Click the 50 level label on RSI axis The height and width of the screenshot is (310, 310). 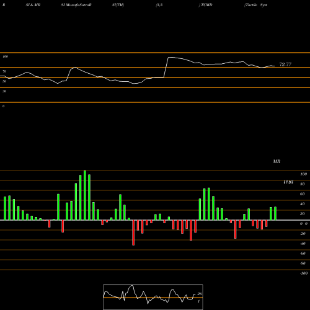pos(4,81)
